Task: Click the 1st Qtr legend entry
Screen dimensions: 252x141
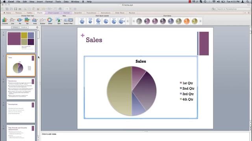Action: (x=186, y=83)
